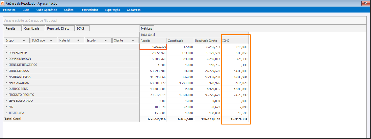Viewport: 371px width, 139px height.
Task: Select the cell with value 79.512,014
Action: [x=153, y=95]
